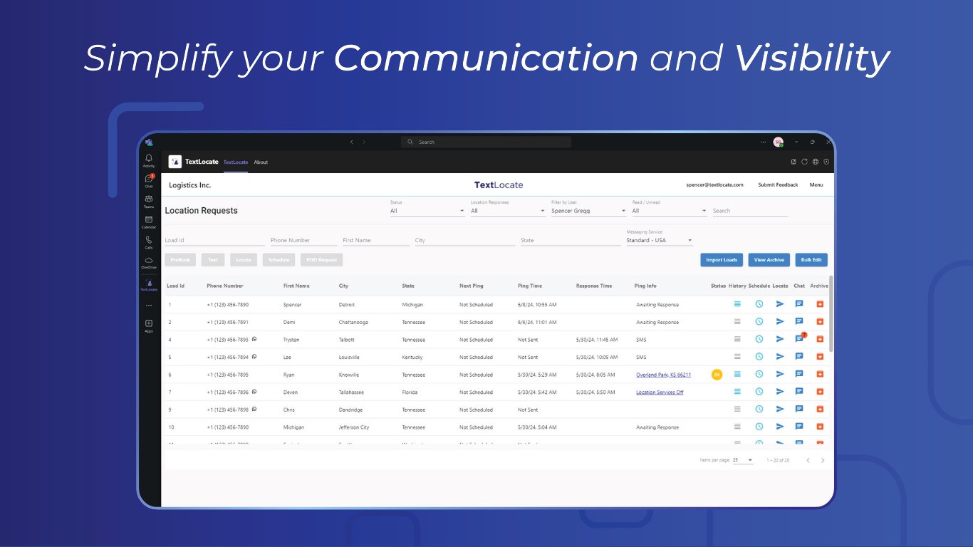
Task: Open the Overland Park, KS 66211 link
Action: (663, 375)
